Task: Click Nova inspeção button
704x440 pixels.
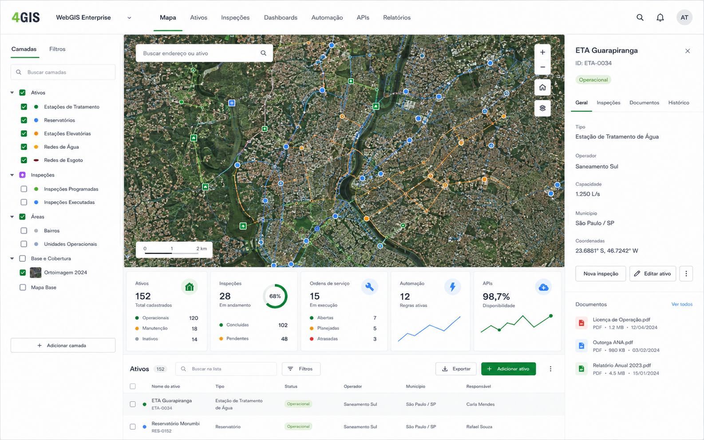Action: [601, 274]
